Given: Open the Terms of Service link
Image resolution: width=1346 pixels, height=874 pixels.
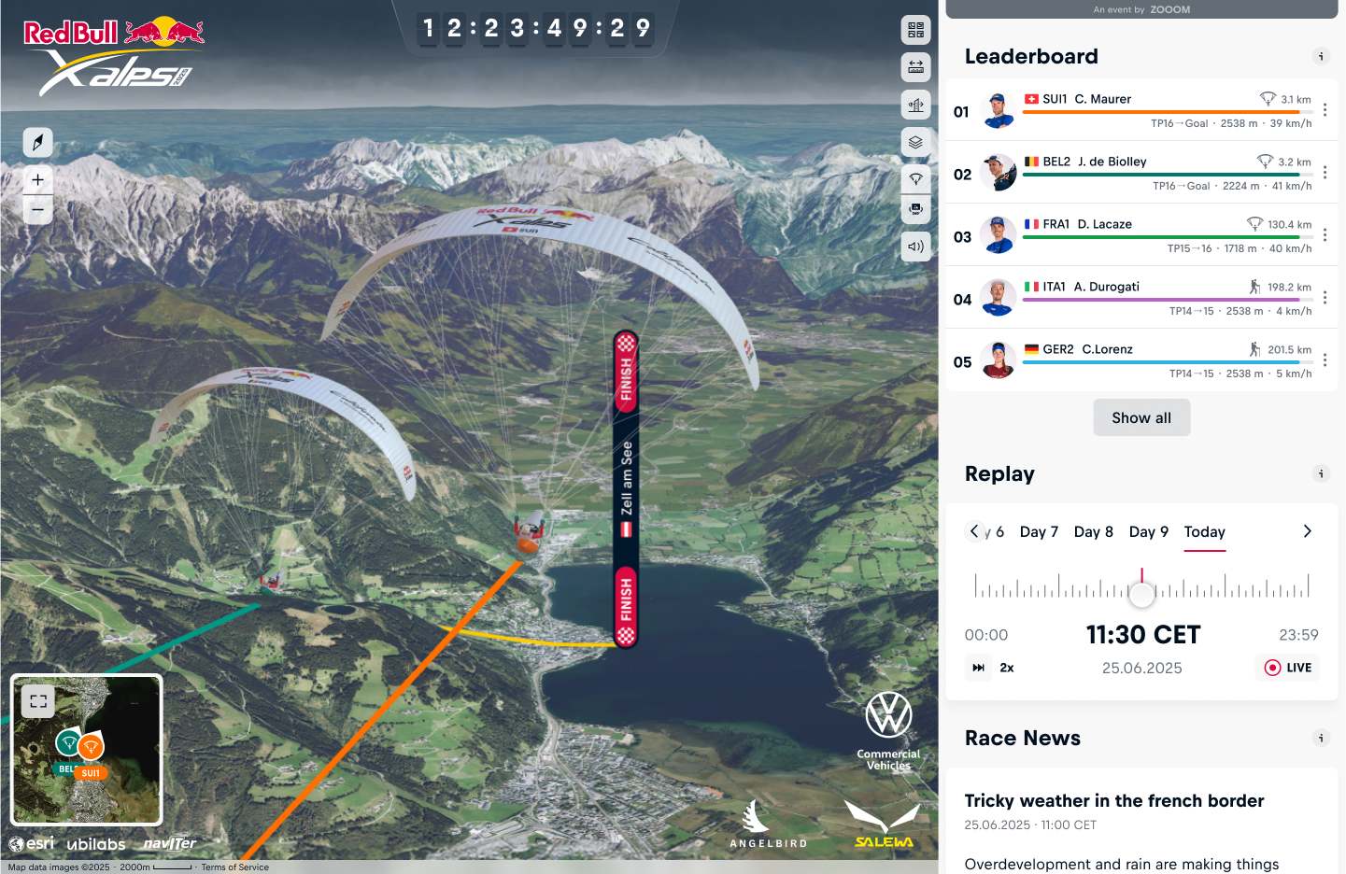Looking at the screenshot, I should coord(234,867).
